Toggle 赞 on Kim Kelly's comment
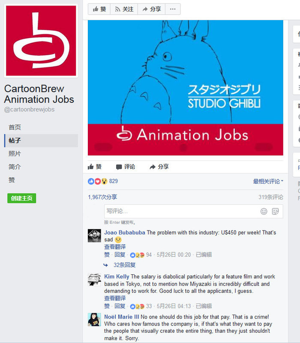The width and height of the screenshot is (300, 343). coord(107,306)
